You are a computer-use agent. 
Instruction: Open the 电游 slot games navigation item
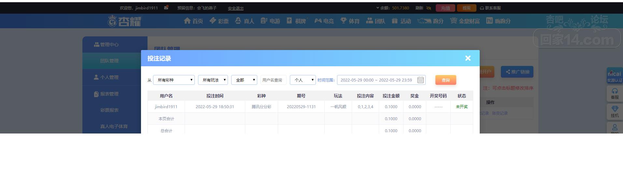(270, 21)
